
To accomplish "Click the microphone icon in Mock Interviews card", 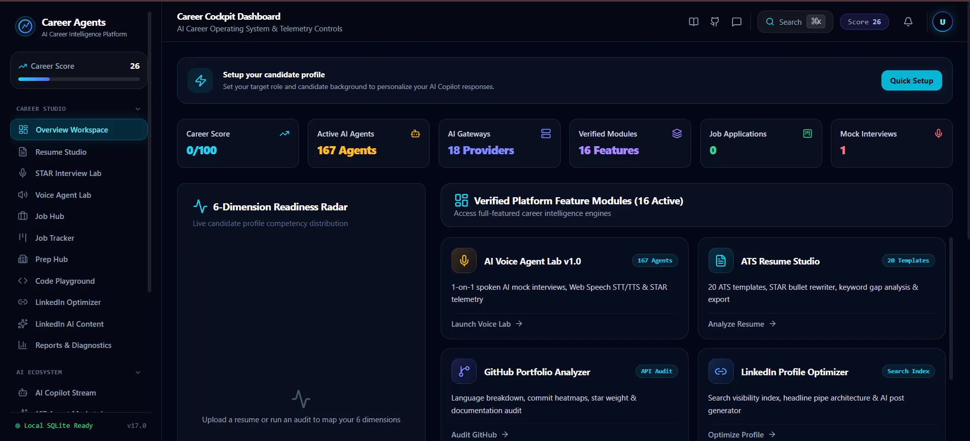I will (939, 134).
